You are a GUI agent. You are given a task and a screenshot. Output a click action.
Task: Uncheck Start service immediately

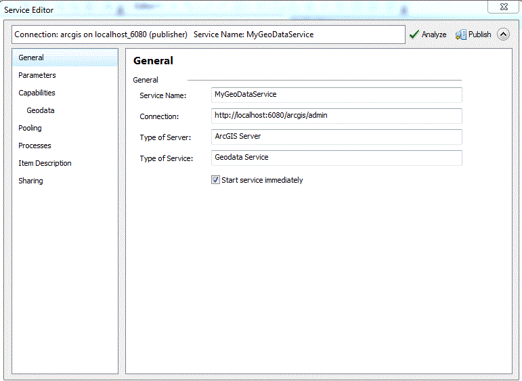pyautogui.click(x=216, y=180)
